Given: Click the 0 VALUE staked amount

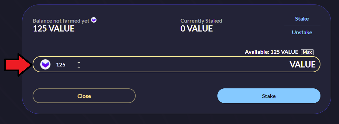Looking at the screenshot, I should point(196,29).
